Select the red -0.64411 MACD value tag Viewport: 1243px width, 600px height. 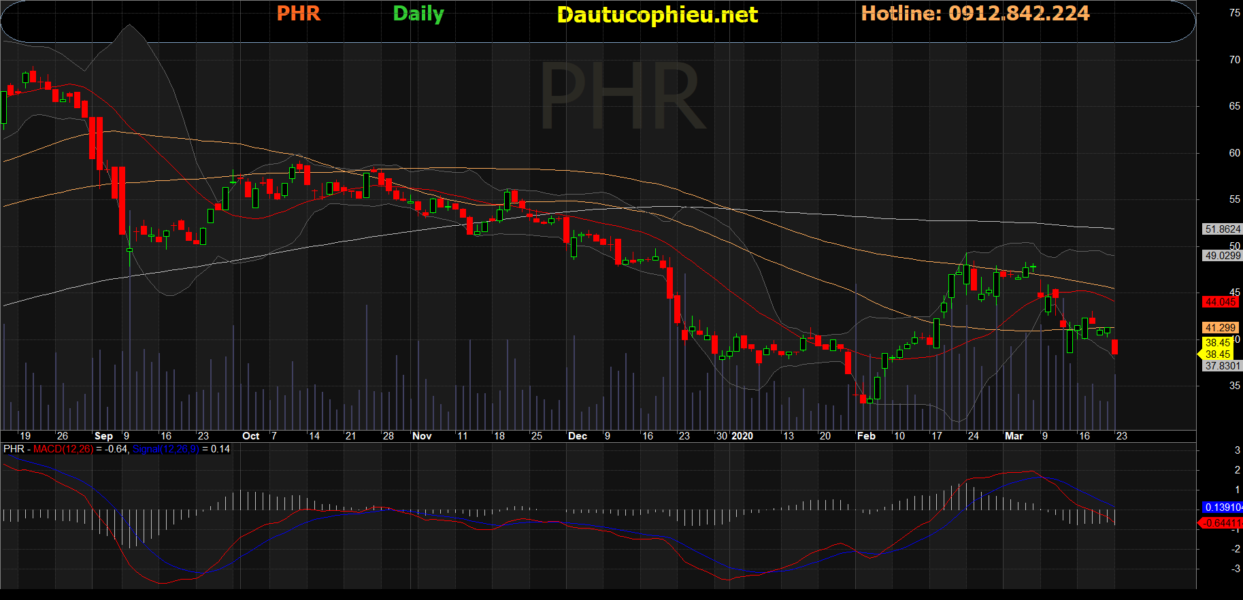pyautogui.click(x=1221, y=523)
